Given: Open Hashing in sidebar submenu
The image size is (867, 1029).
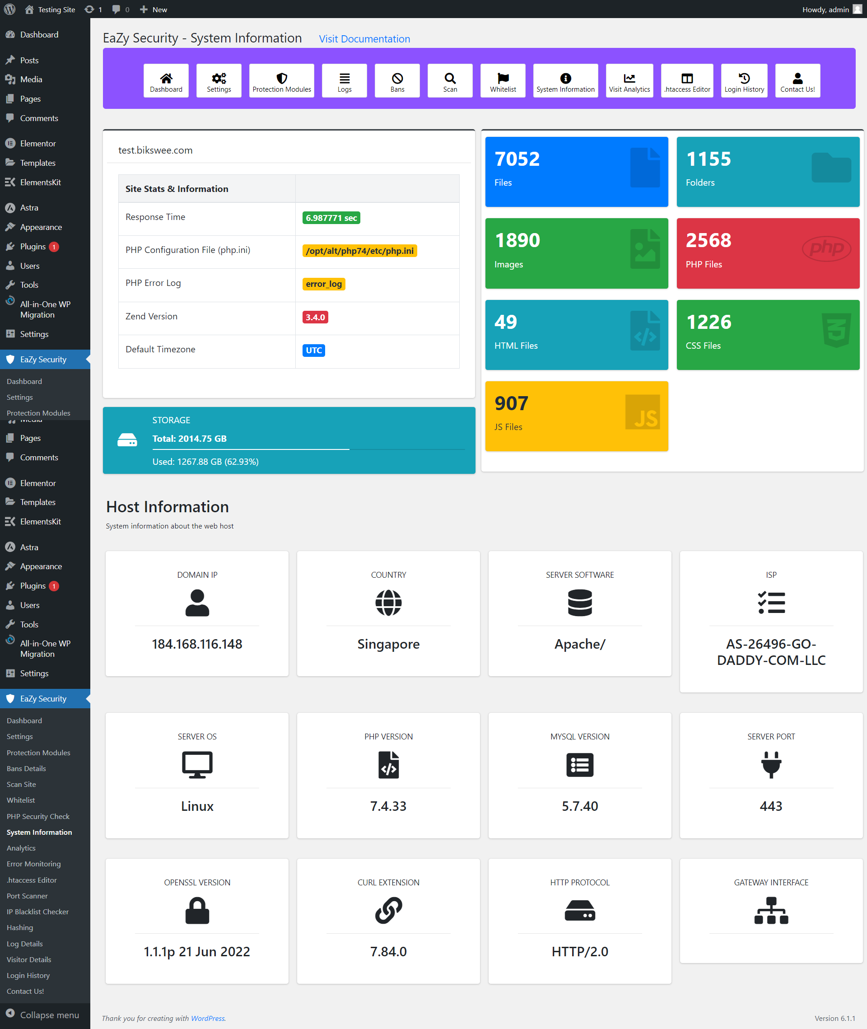Looking at the screenshot, I should [20, 927].
